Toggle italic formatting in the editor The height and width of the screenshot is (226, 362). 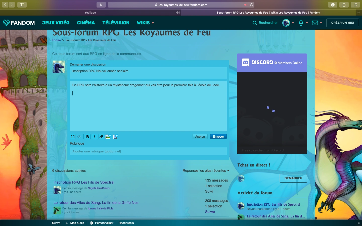[x=94, y=137]
